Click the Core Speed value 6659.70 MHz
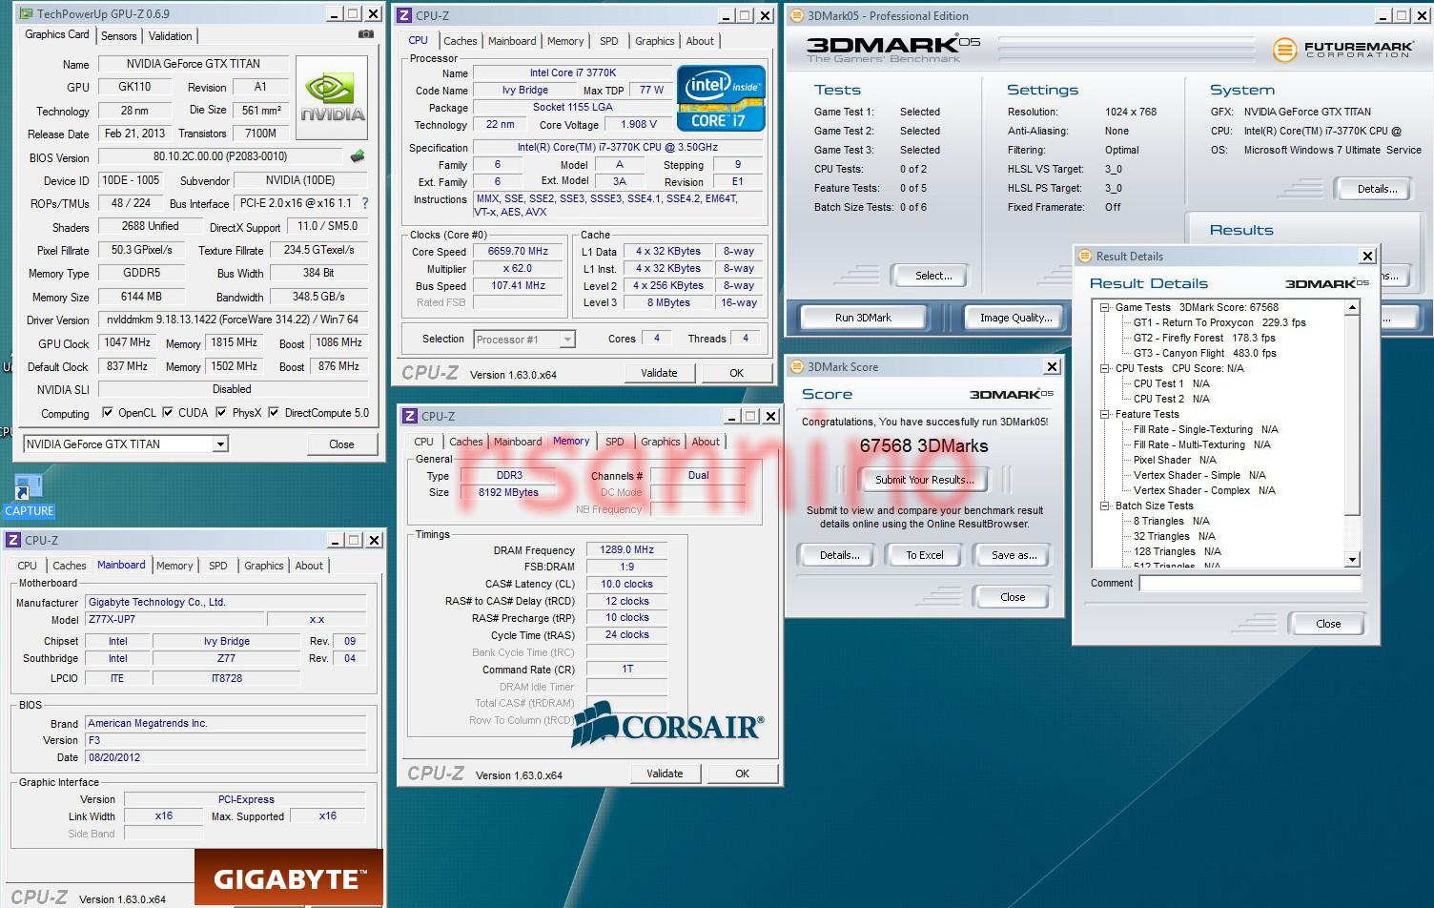This screenshot has width=1434, height=908. click(518, 252)
